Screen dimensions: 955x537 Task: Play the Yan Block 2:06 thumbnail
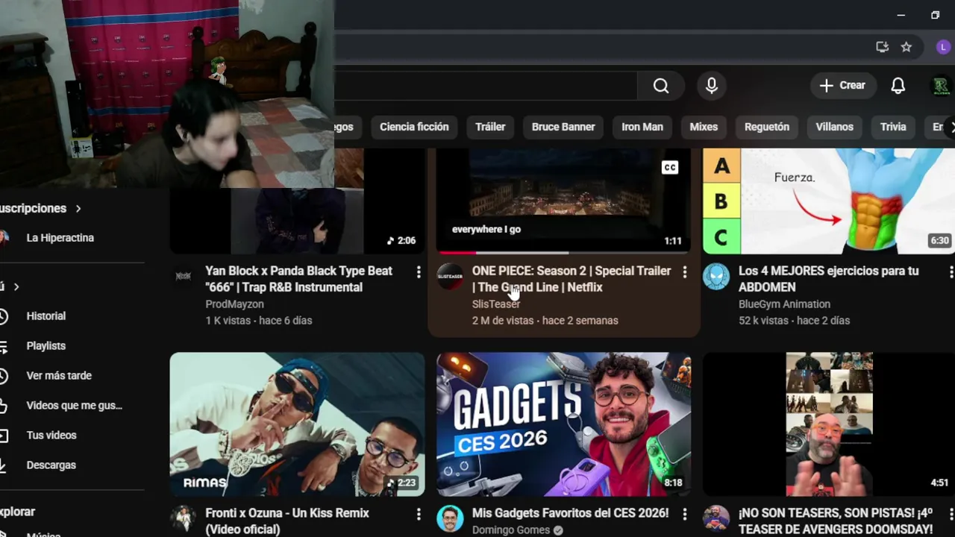point(297,221)
